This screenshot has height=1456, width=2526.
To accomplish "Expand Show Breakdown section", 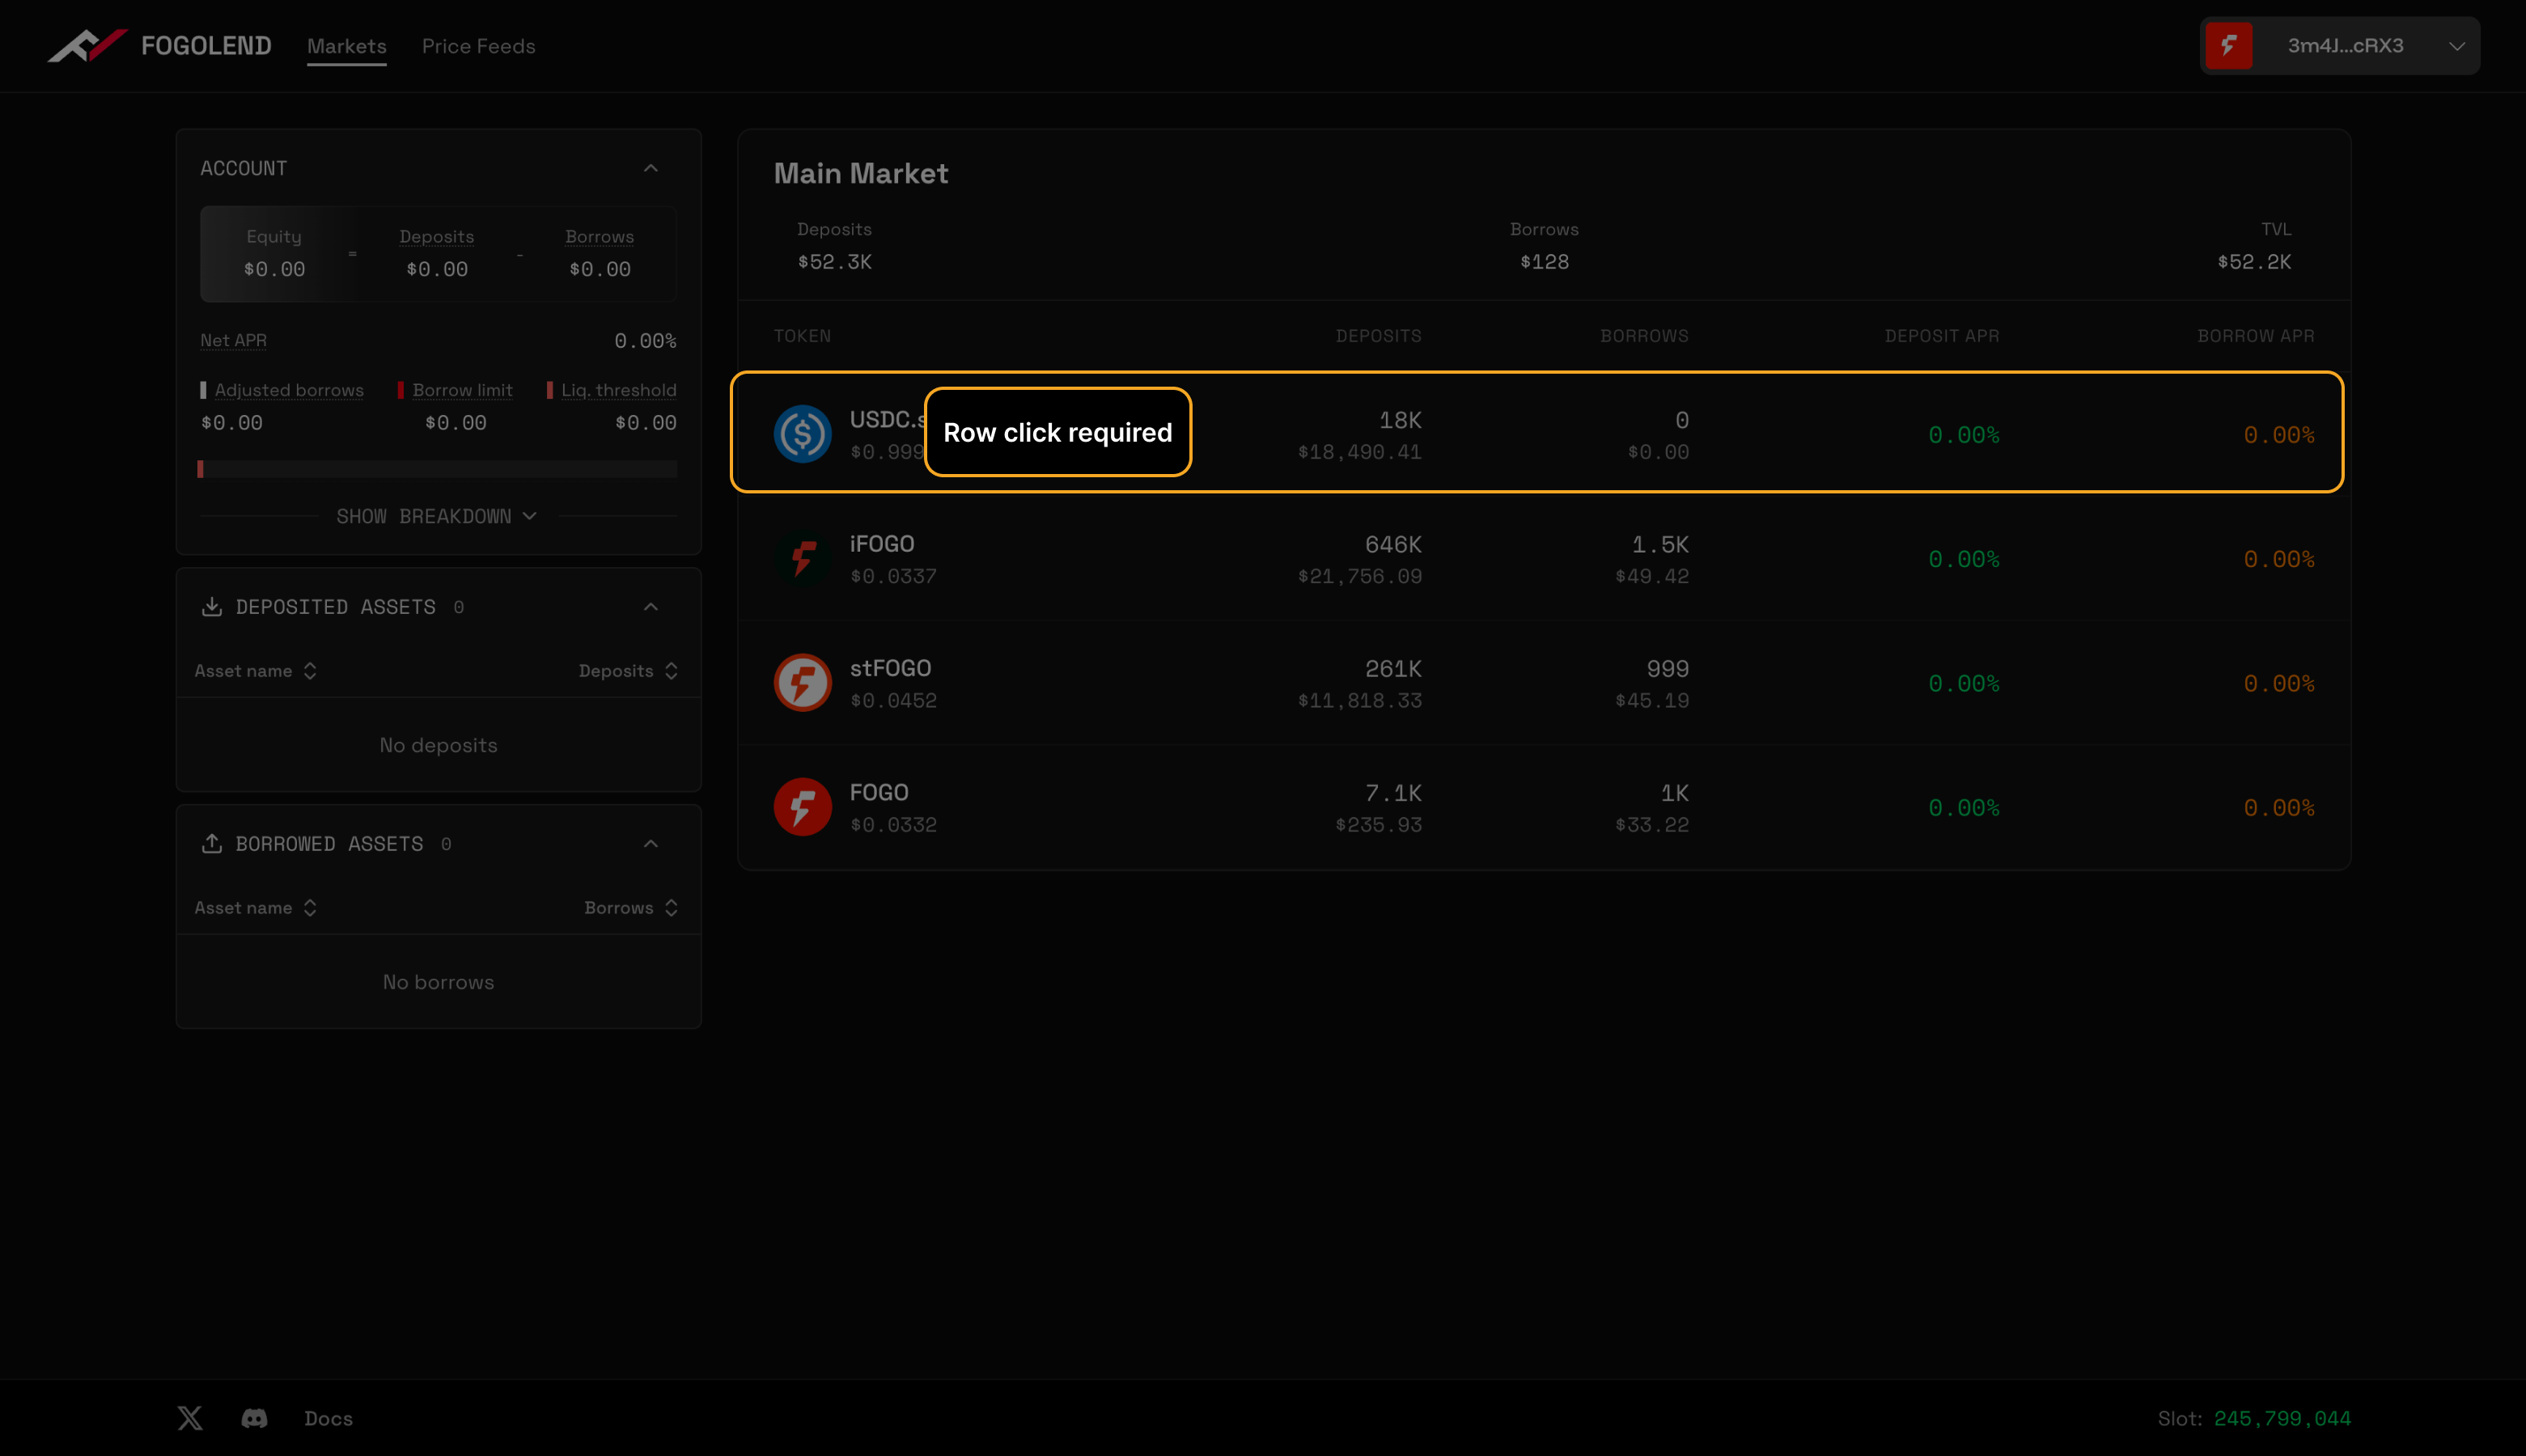I will 437,516.
